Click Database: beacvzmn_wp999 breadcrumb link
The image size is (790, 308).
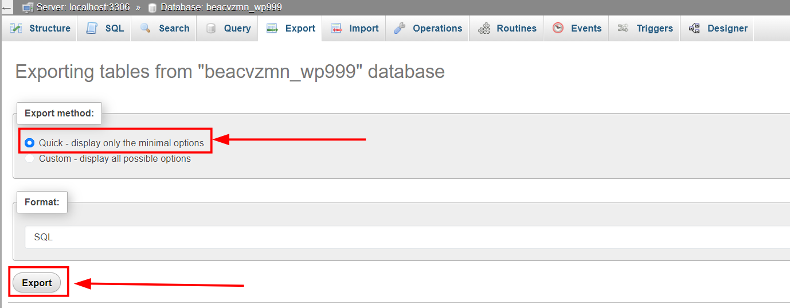[221, 7]
